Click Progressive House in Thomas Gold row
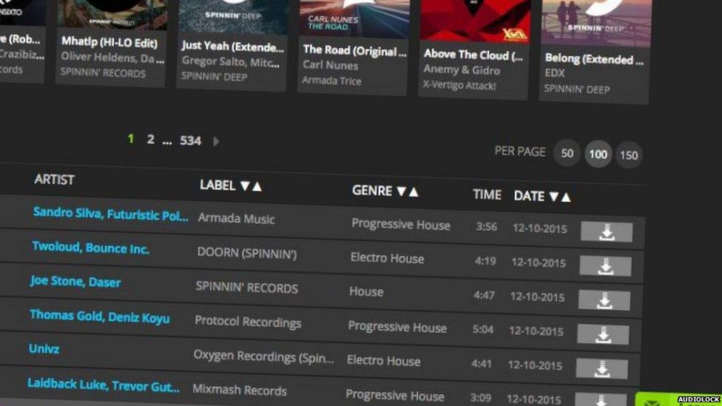The height and width of the screenshot is (406, 722). [397, 327]
